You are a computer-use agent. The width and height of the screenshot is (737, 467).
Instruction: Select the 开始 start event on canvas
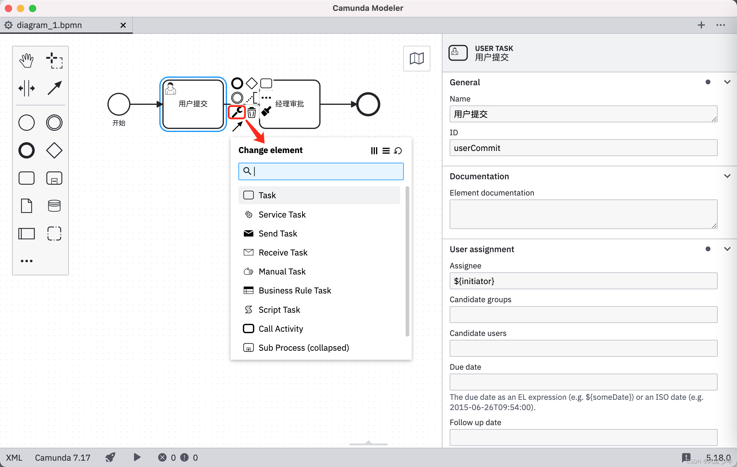[x=119, y=104]
